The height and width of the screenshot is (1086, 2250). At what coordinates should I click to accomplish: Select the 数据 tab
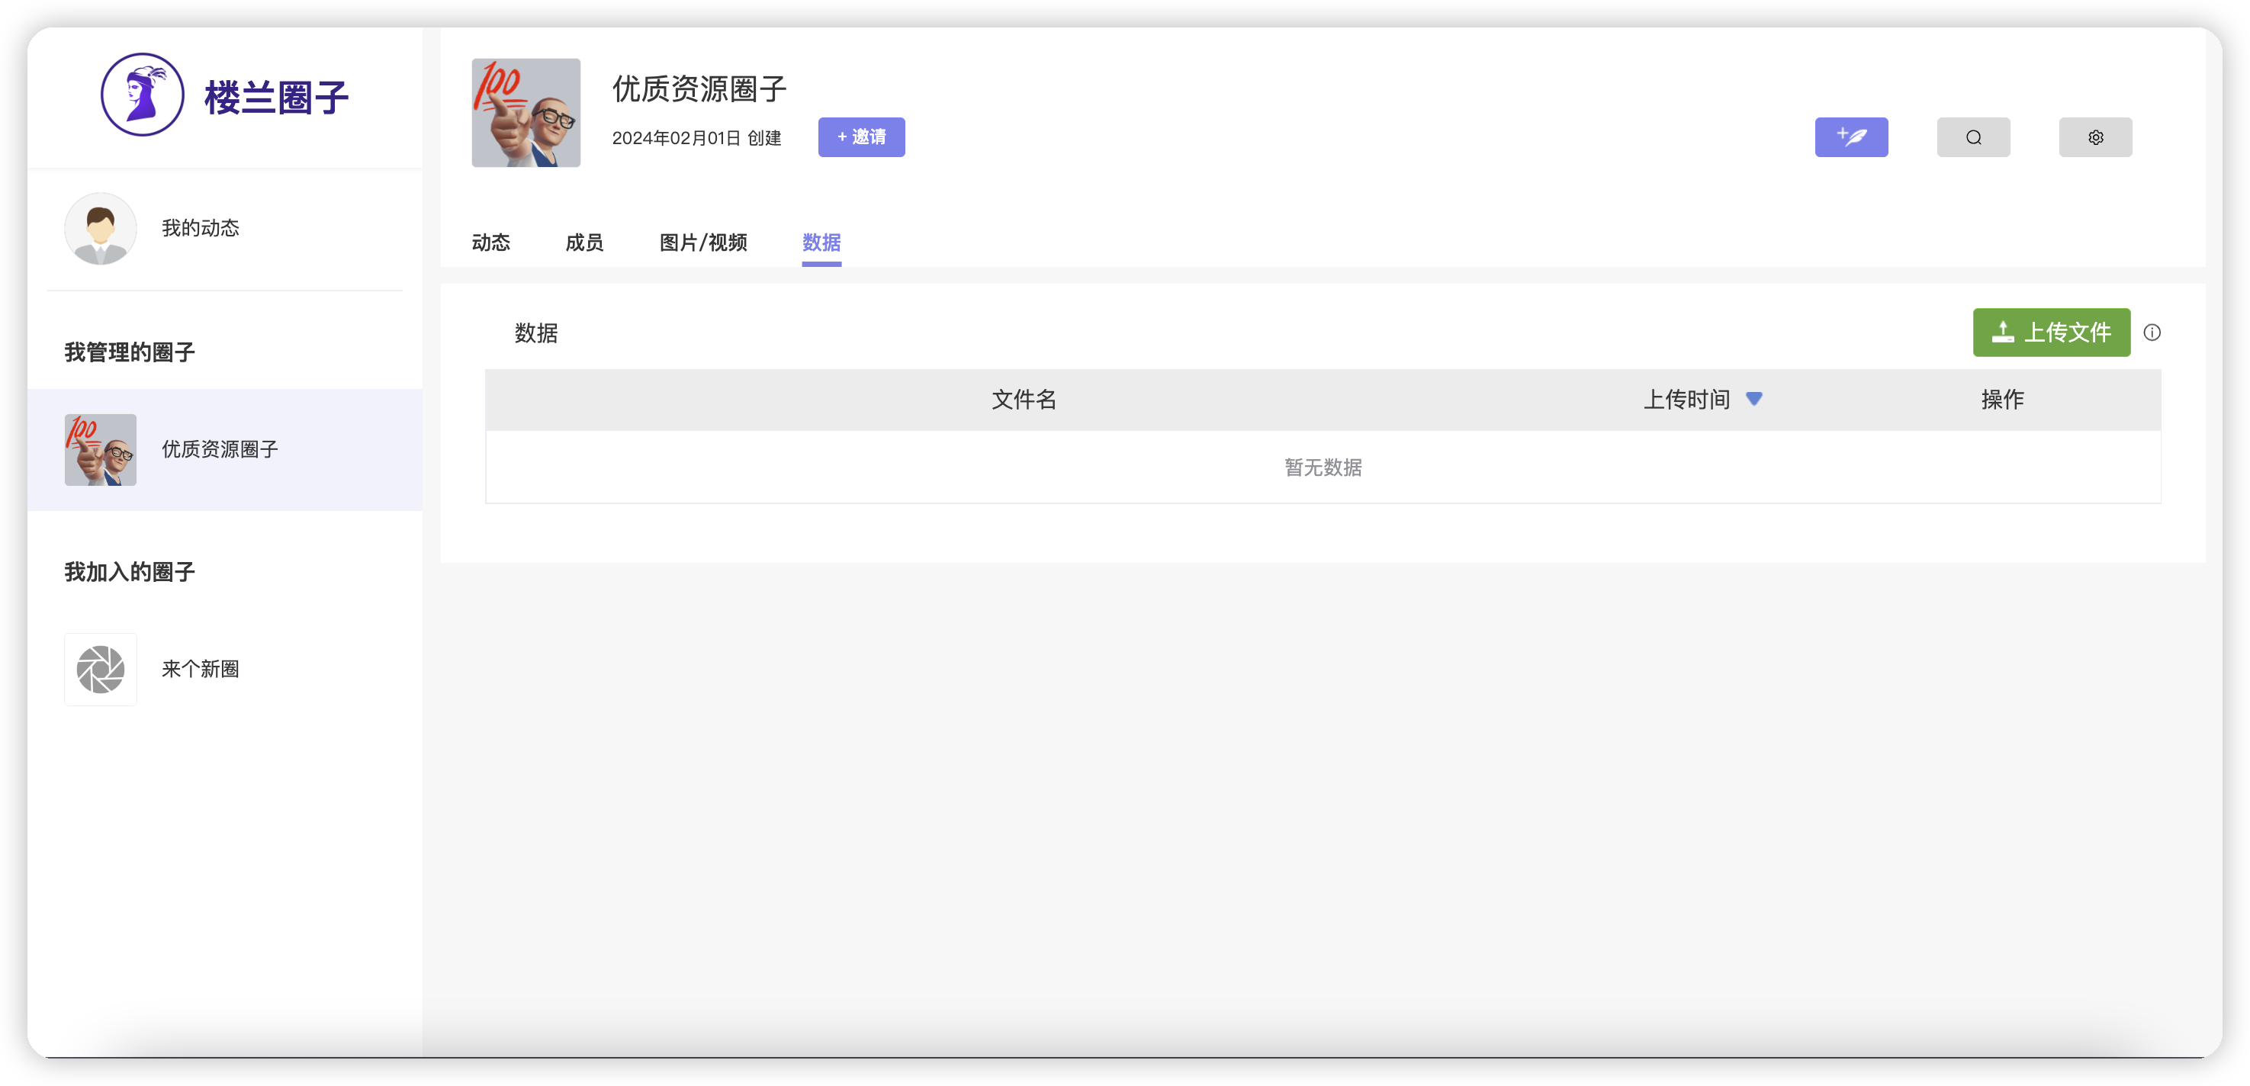[822, 242]
